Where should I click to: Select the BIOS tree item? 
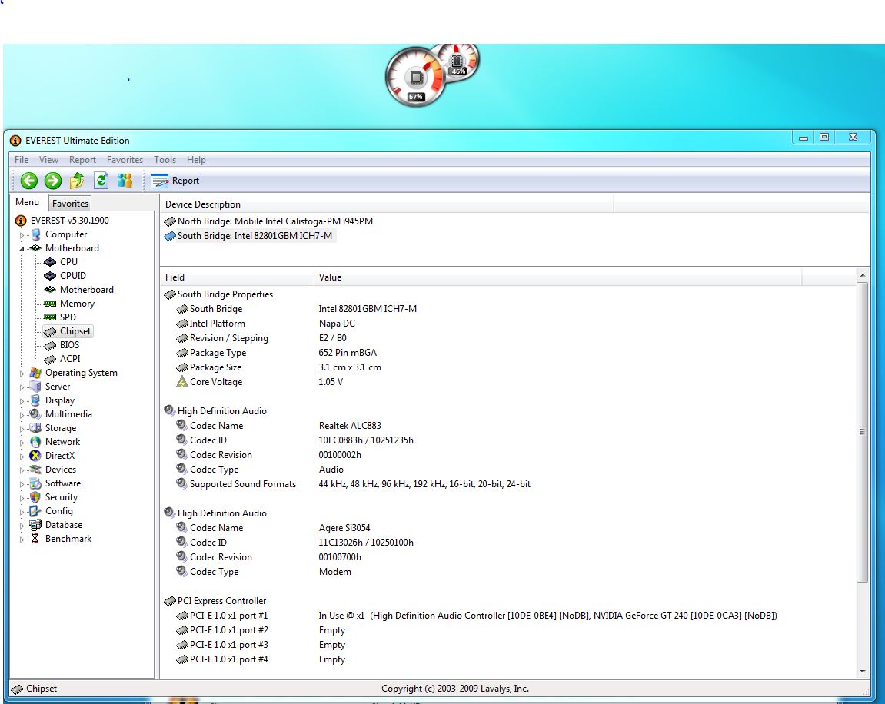[69, 344]
